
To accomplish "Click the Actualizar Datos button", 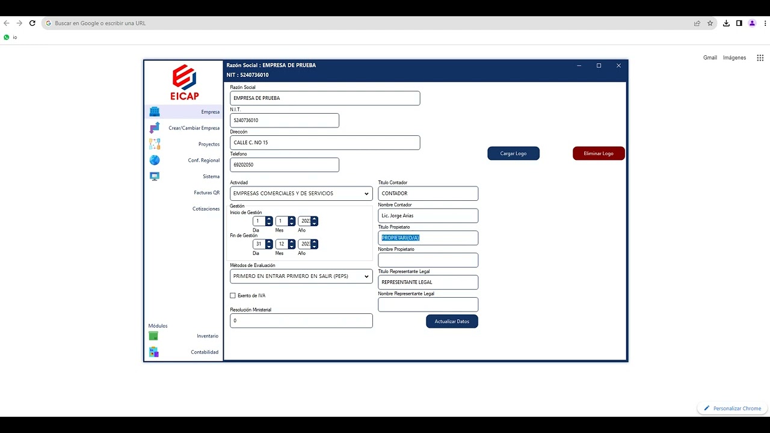I will click(x=452, y=321).
